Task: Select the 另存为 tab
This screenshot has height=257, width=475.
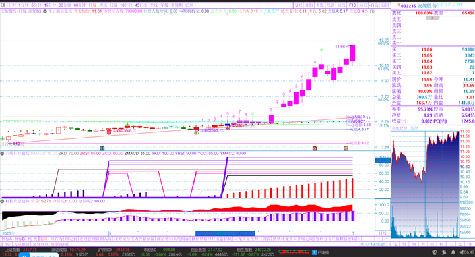Action: pos(56,239)
